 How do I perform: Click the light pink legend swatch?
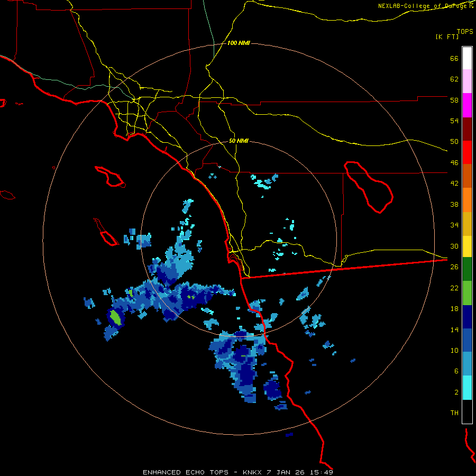tap(467, 81)
